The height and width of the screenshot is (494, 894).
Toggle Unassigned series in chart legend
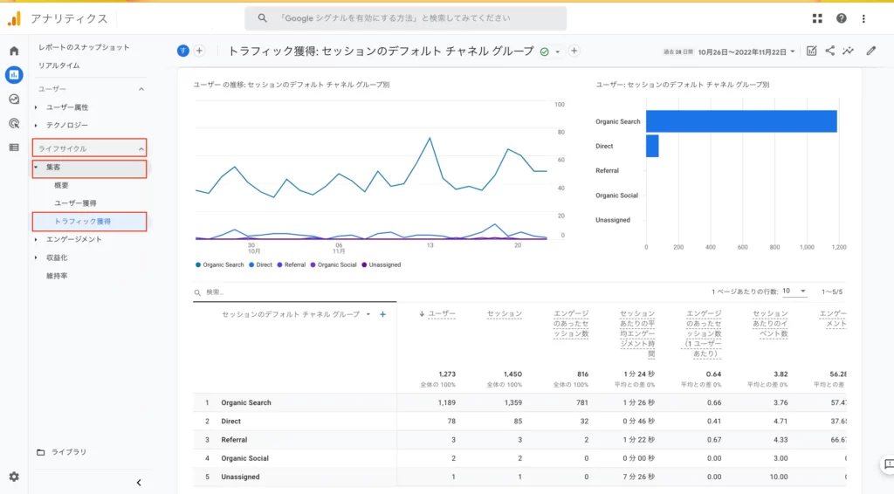[382, 265]
